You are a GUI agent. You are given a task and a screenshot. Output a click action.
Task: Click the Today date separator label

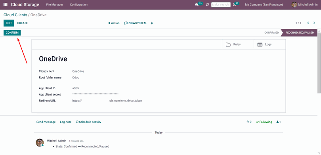pyautogui.click(x=159, y=133)
